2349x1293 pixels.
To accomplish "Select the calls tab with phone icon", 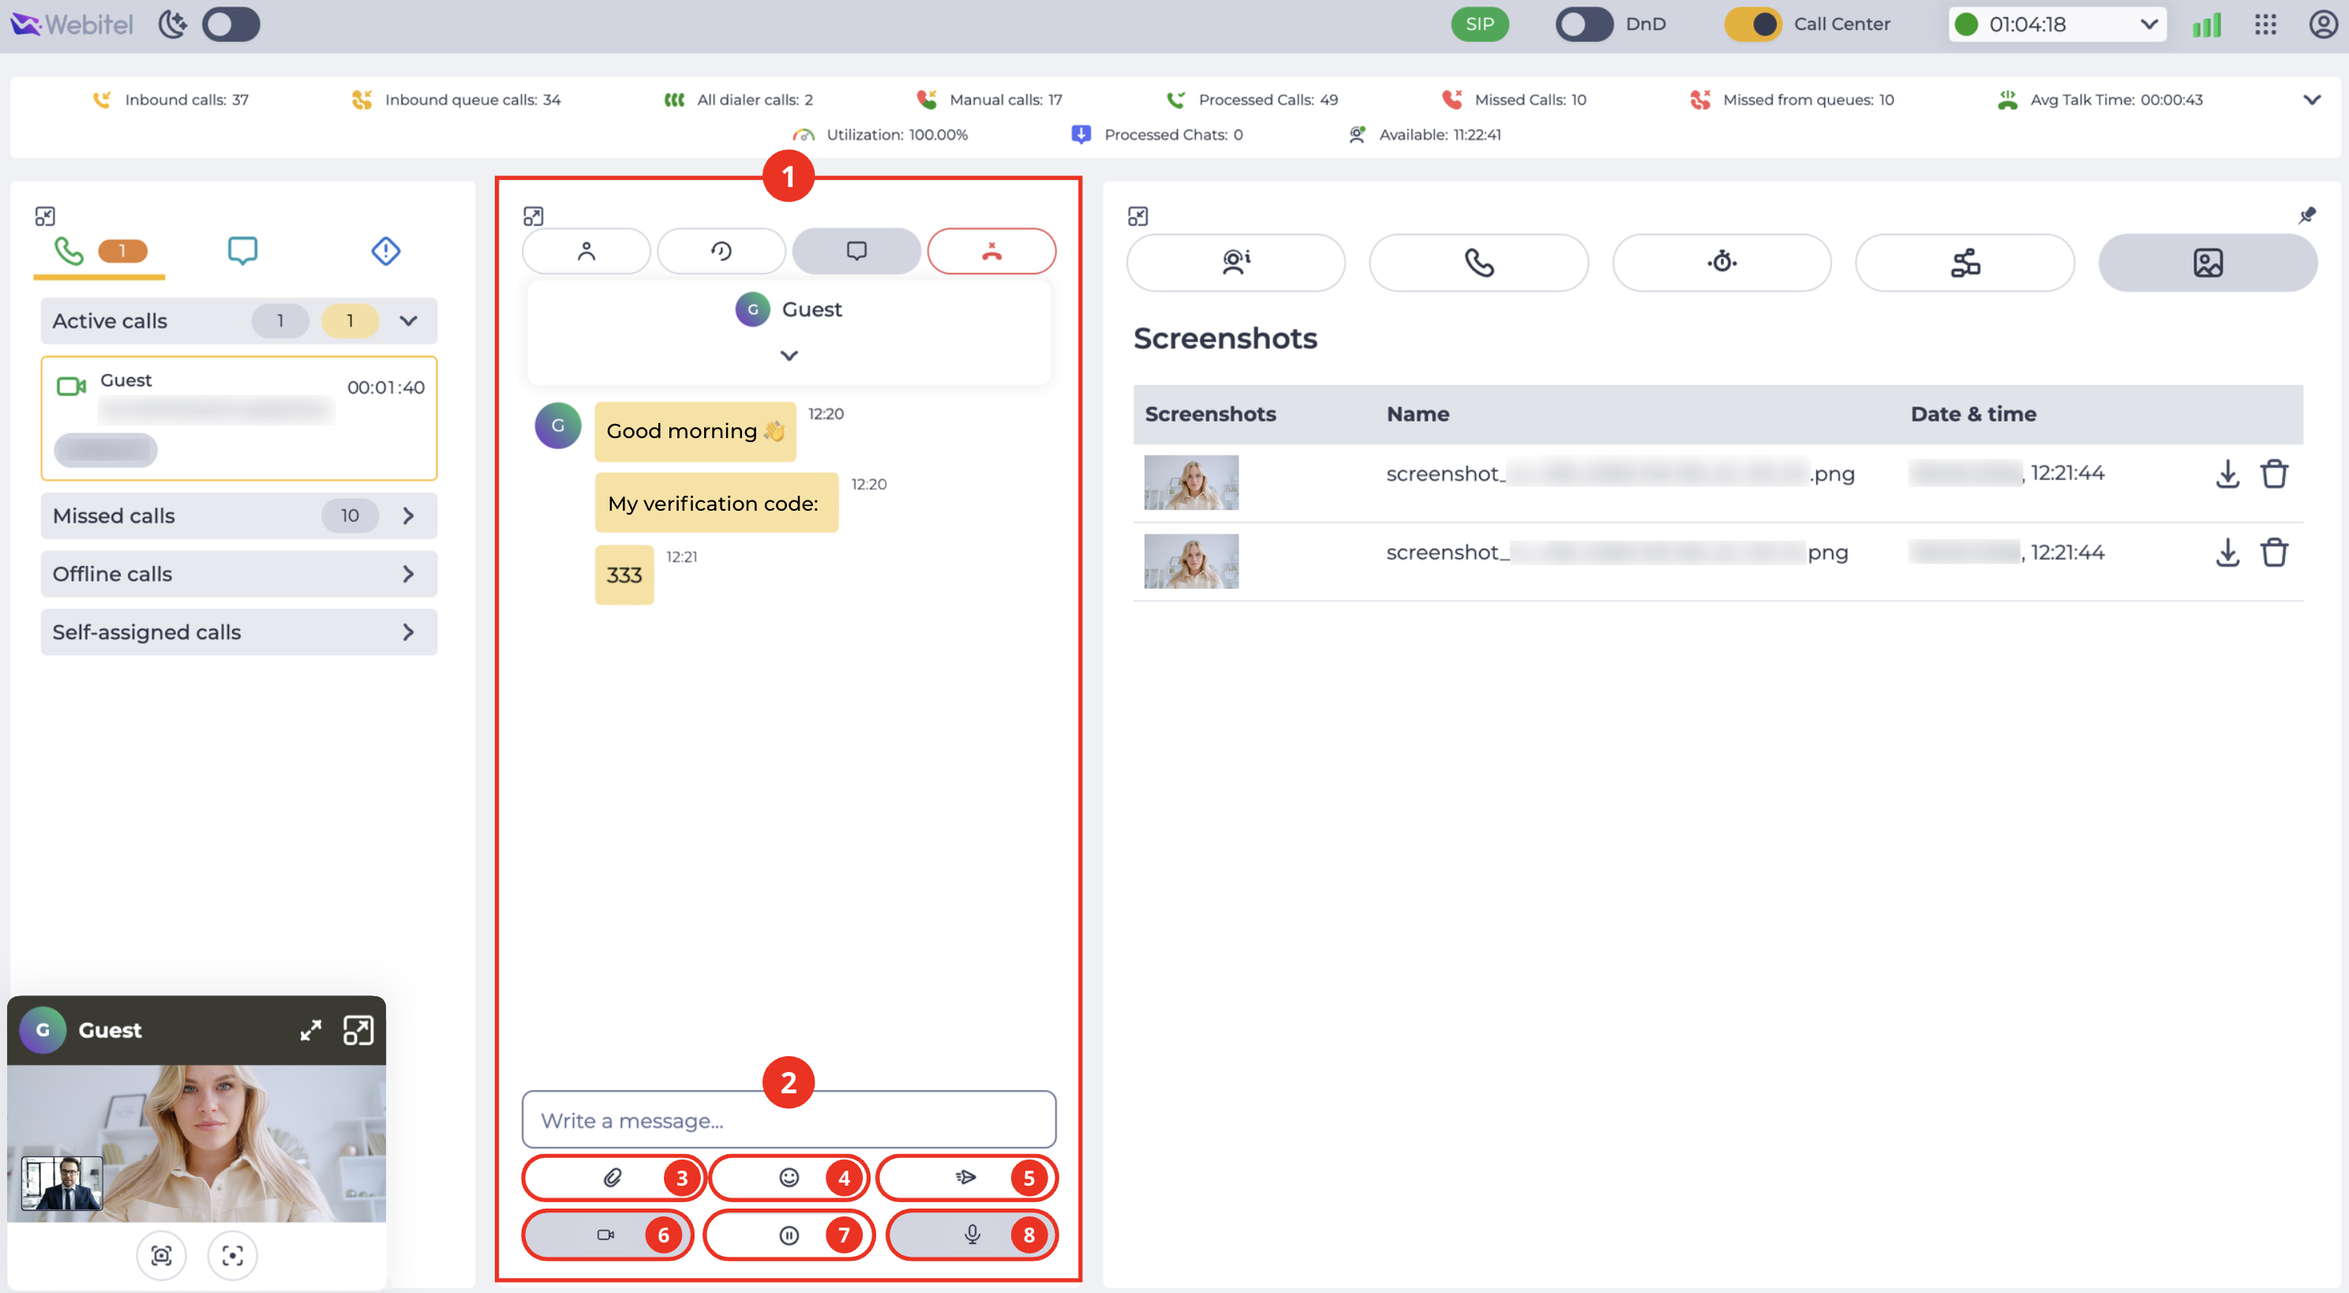I will point(99,251).
